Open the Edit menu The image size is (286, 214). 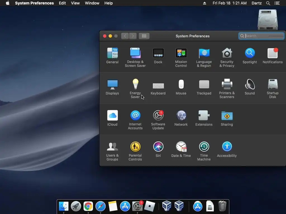point(62,3)
